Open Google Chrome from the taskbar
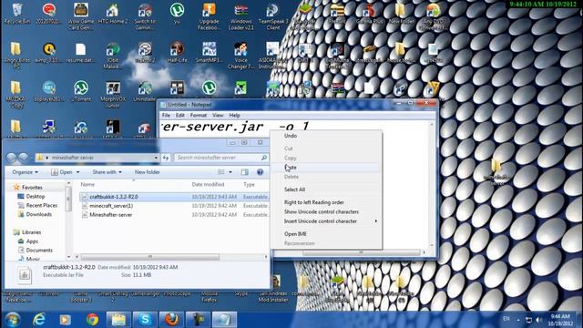The height and width of the screenshot is (328, 583). click(92, 320)
